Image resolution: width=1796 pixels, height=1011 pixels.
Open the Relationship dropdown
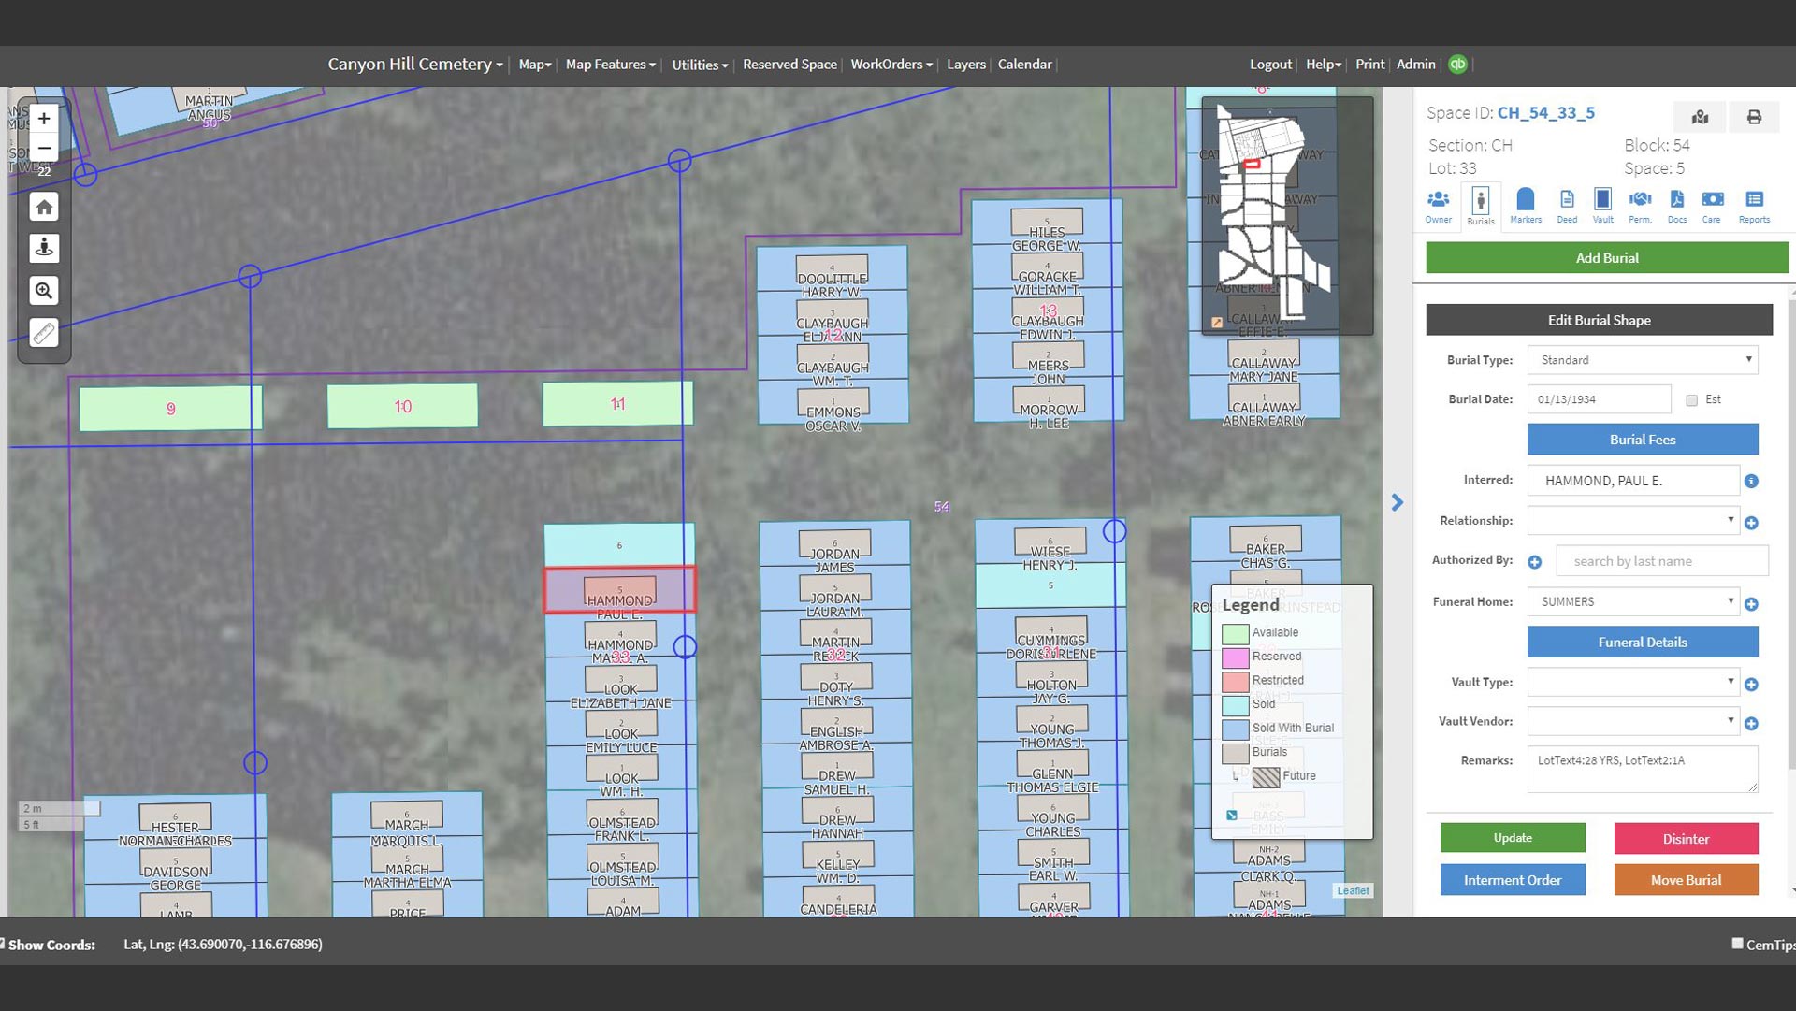[1633, 521]
